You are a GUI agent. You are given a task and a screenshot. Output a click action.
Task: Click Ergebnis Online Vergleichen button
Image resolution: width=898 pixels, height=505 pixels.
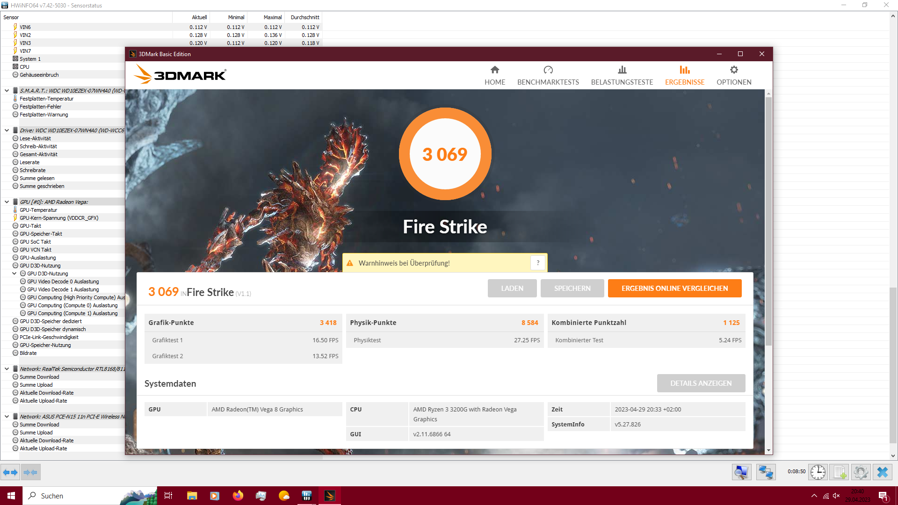pos(674,289)
